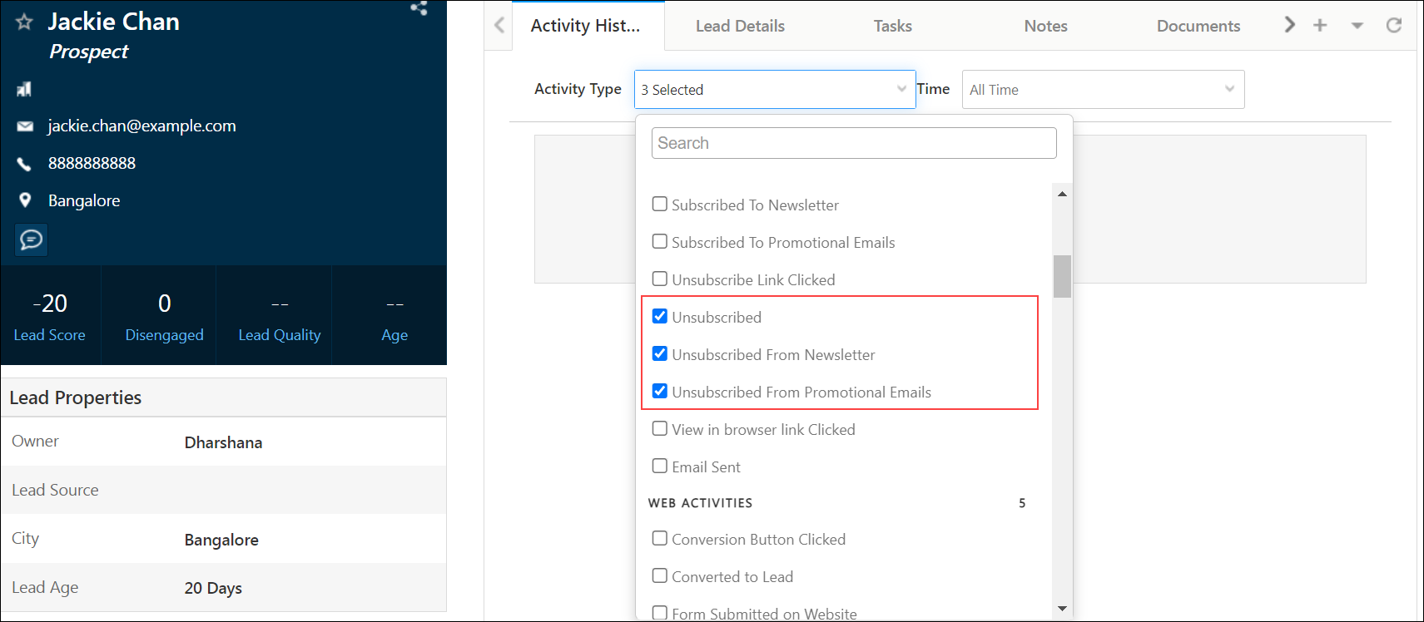Click the share icon in lead header
This screenshot has width=1424, height=622.
pos(419,8)
